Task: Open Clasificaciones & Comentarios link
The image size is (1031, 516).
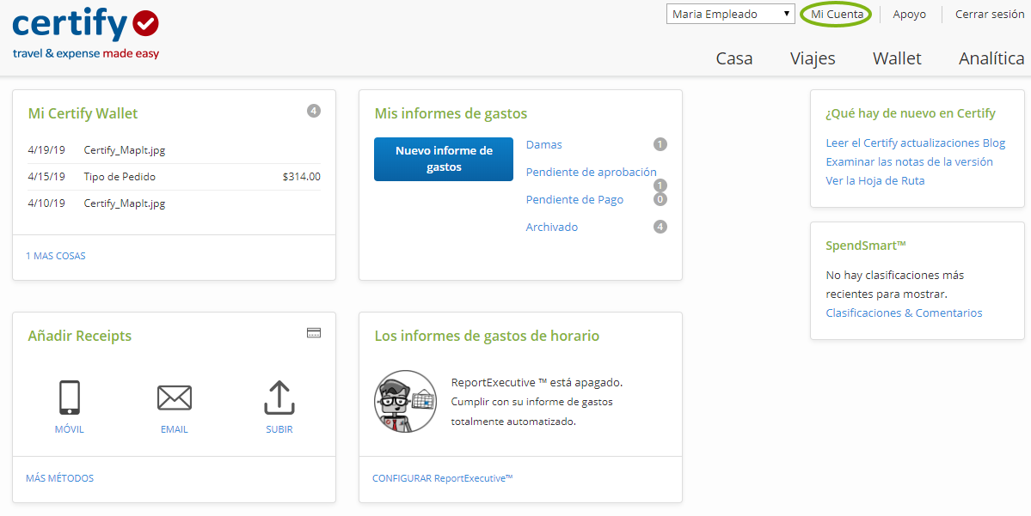Action: [x=904, y=313]
